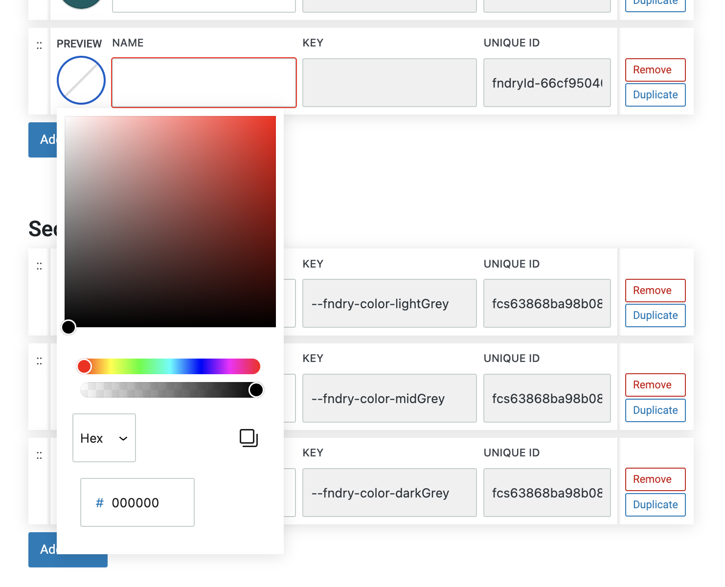Click the copy color value icon

pos(249,438)
